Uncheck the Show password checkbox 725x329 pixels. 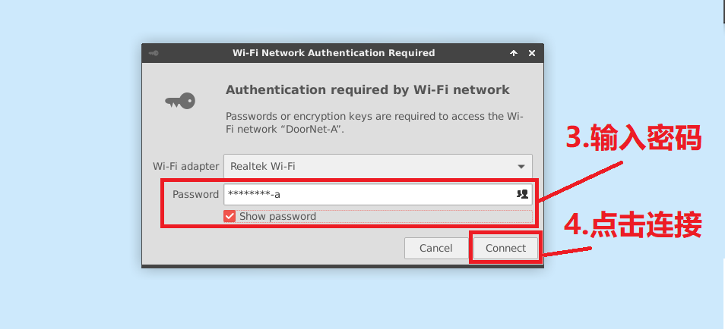[x=230, y=216]
